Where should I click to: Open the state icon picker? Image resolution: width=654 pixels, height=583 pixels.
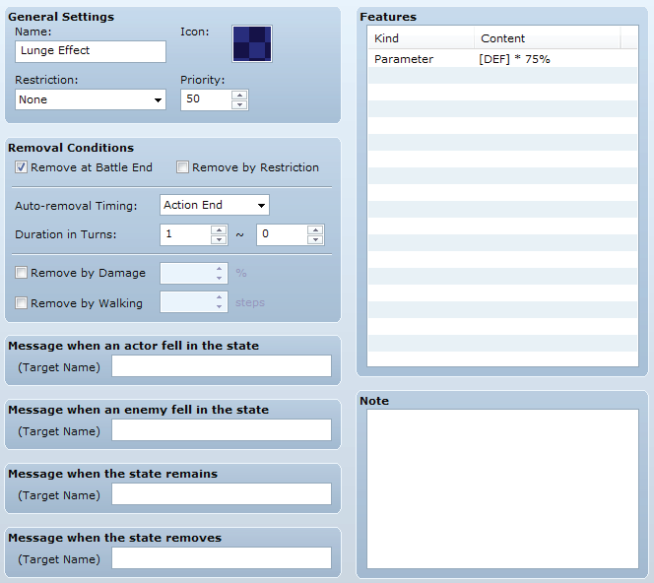[x=252, y=43]
